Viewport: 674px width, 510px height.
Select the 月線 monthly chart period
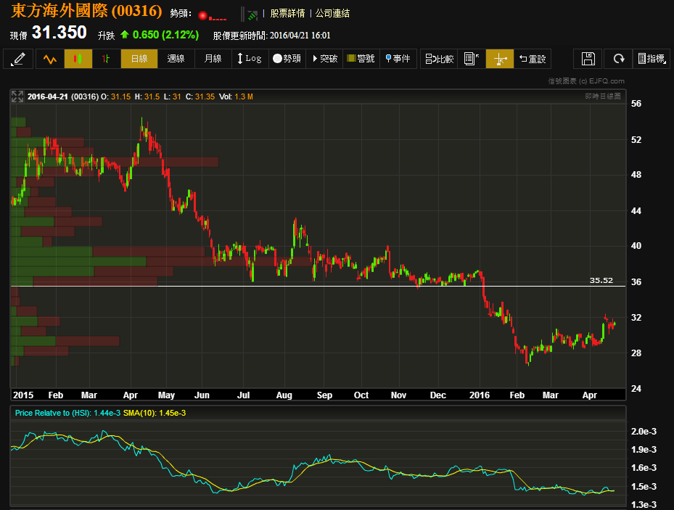pos(213,59)
